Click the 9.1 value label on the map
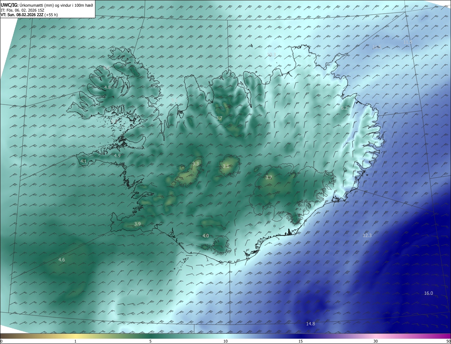This screenshot has width=451, height=344. (x=174, y=100)
